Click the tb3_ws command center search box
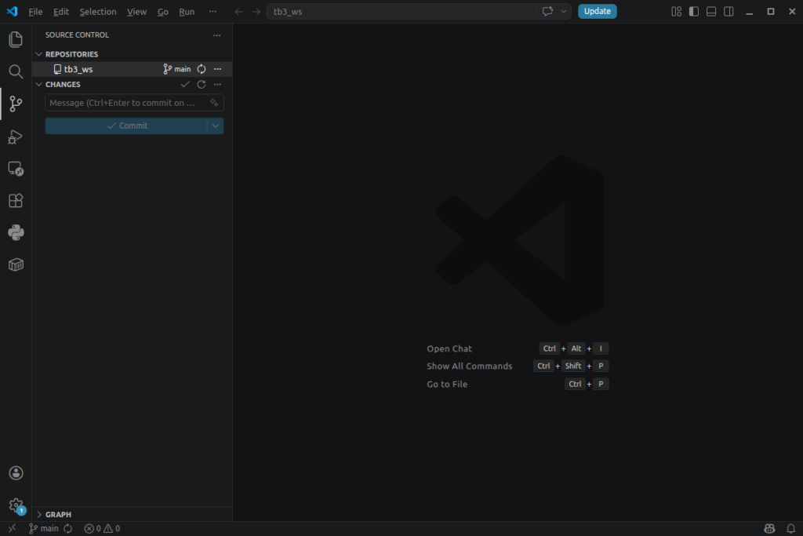The width and height of the screenshot is (803, 536). [402, 11]
